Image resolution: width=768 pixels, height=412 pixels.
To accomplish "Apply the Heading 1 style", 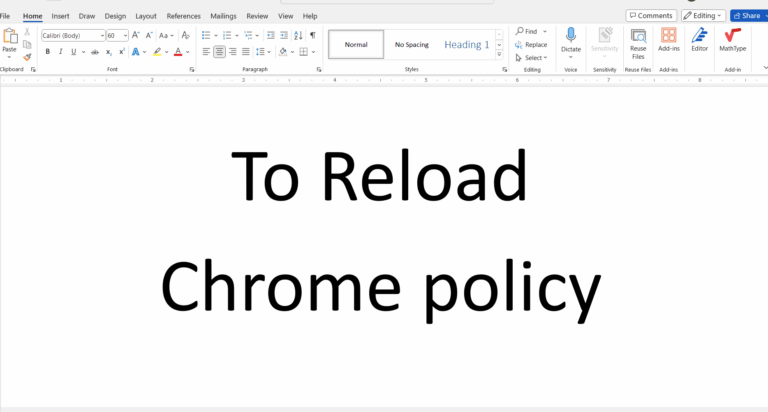I will point(467,44).
